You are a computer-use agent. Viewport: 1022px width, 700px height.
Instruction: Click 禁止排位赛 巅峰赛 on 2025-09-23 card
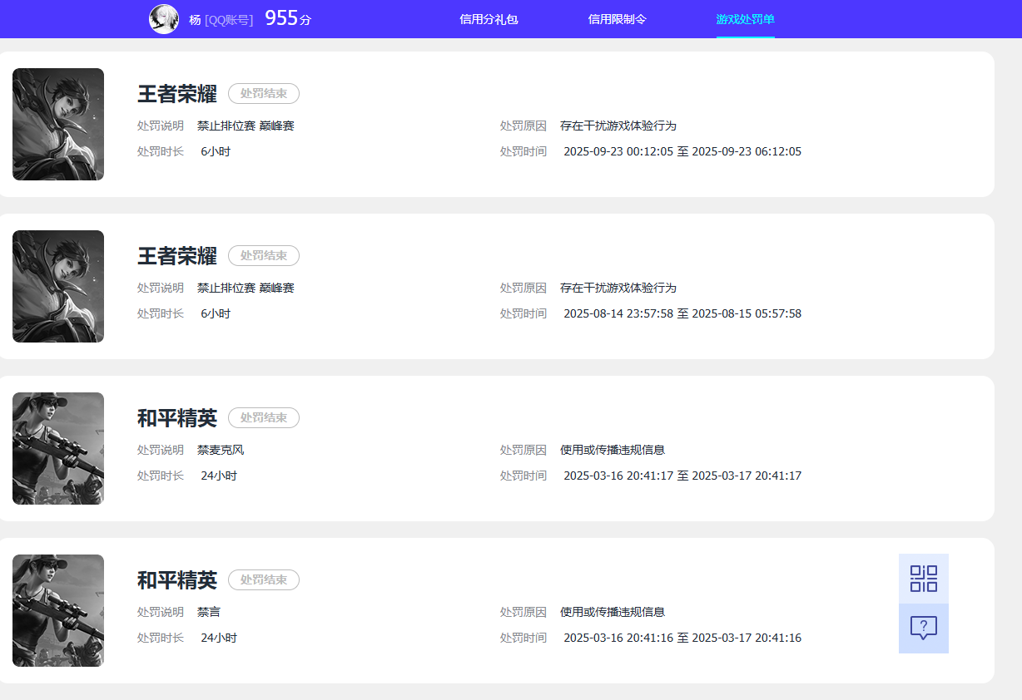246,126
